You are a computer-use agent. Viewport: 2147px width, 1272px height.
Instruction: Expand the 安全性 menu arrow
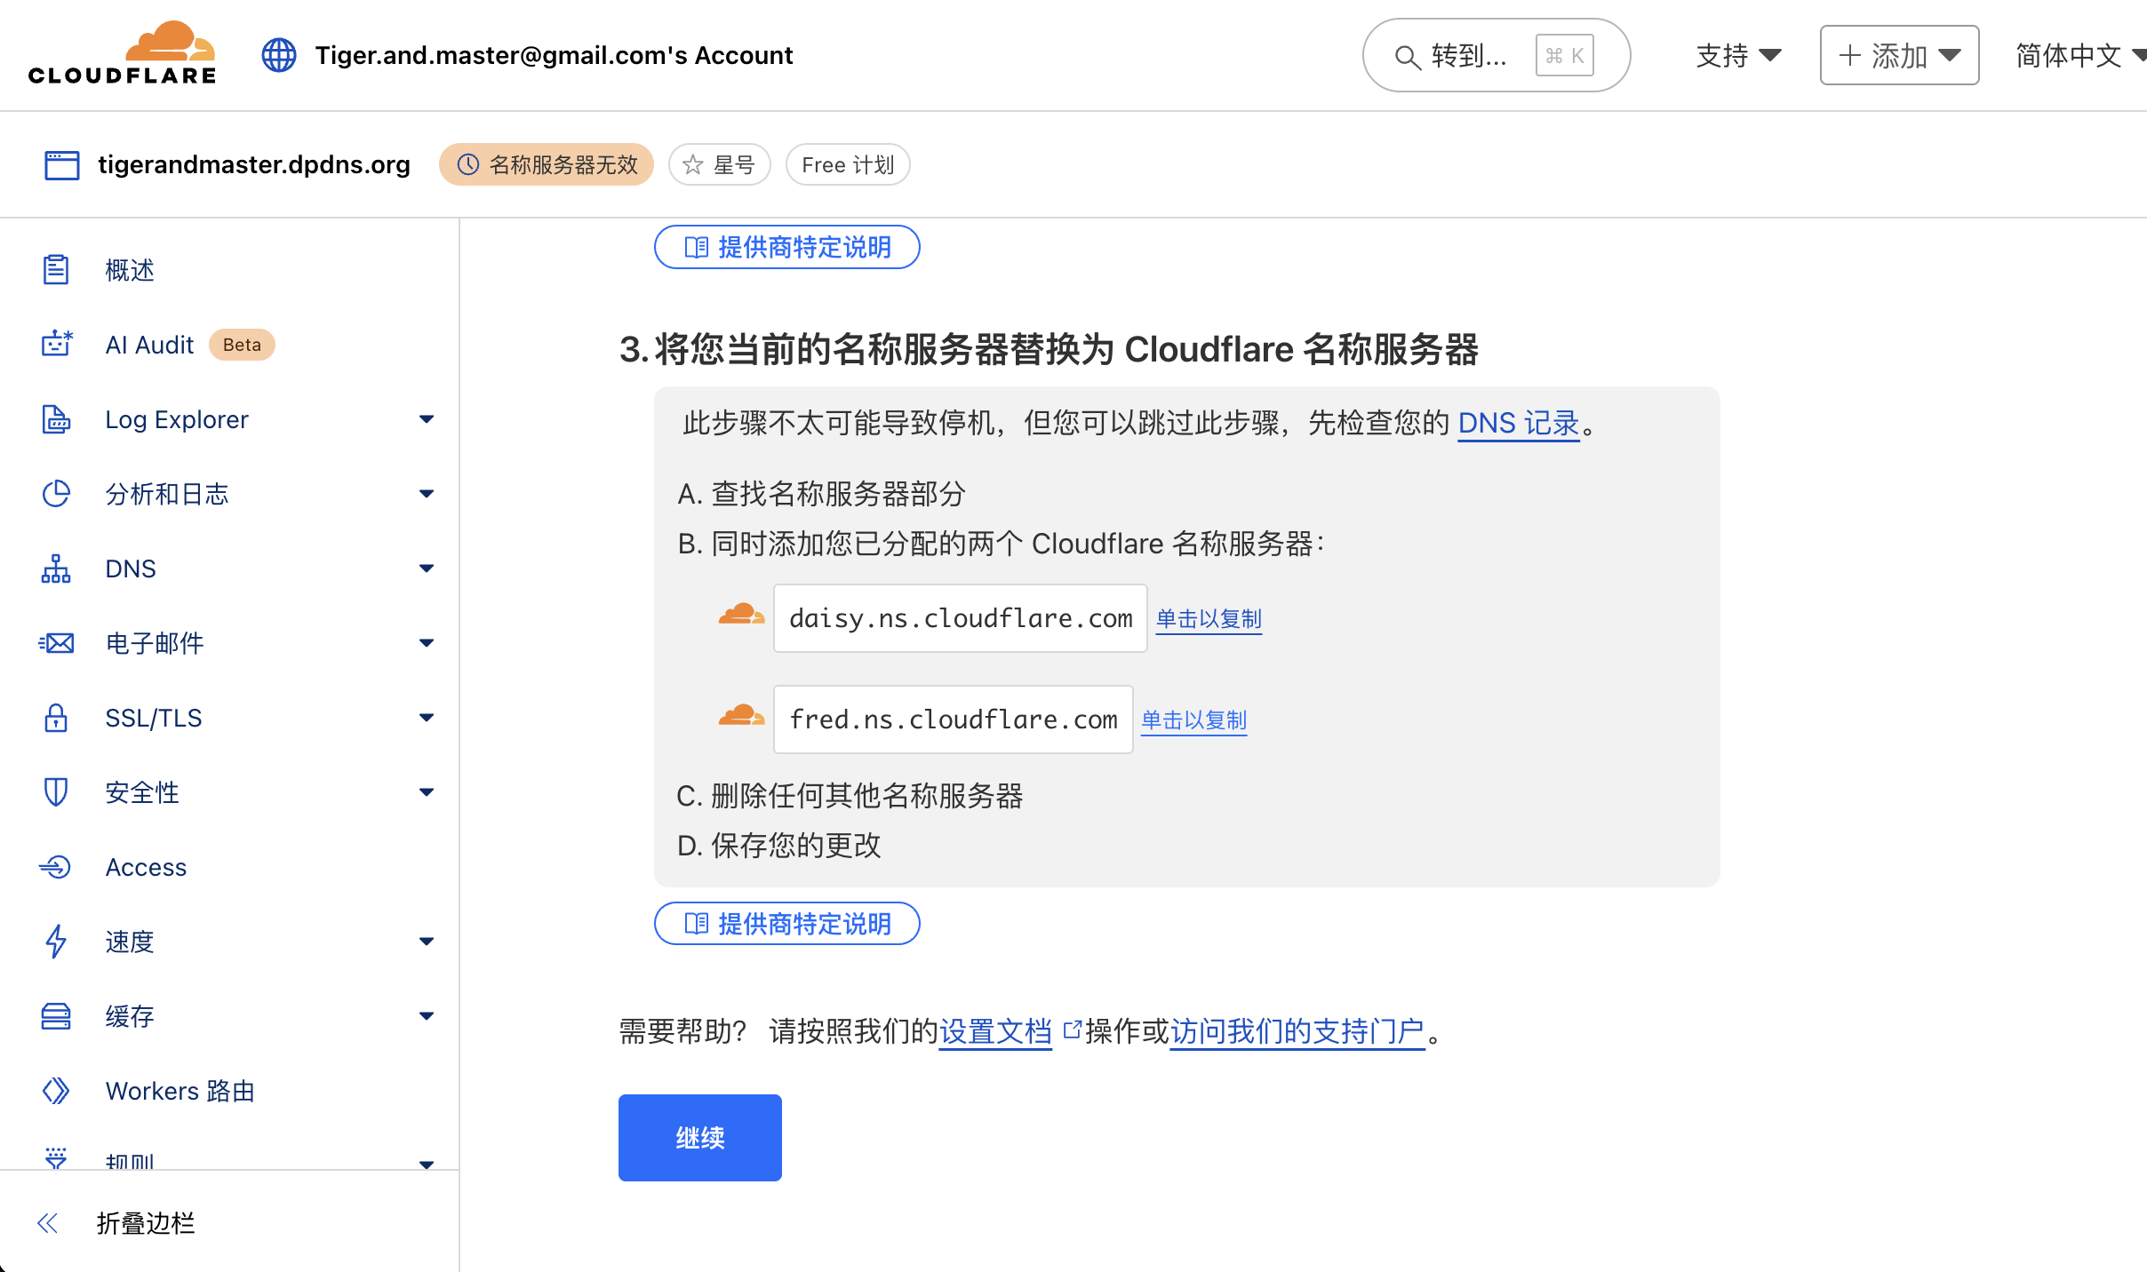coord(427,791)
